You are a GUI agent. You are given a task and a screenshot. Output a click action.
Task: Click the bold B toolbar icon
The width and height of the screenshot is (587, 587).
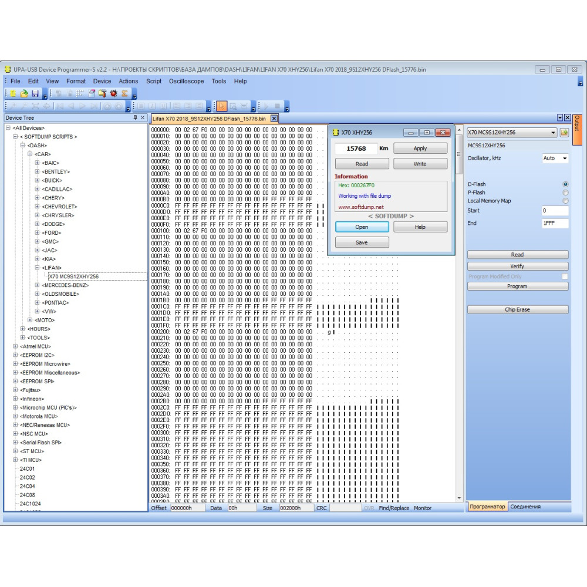point(141,106)
